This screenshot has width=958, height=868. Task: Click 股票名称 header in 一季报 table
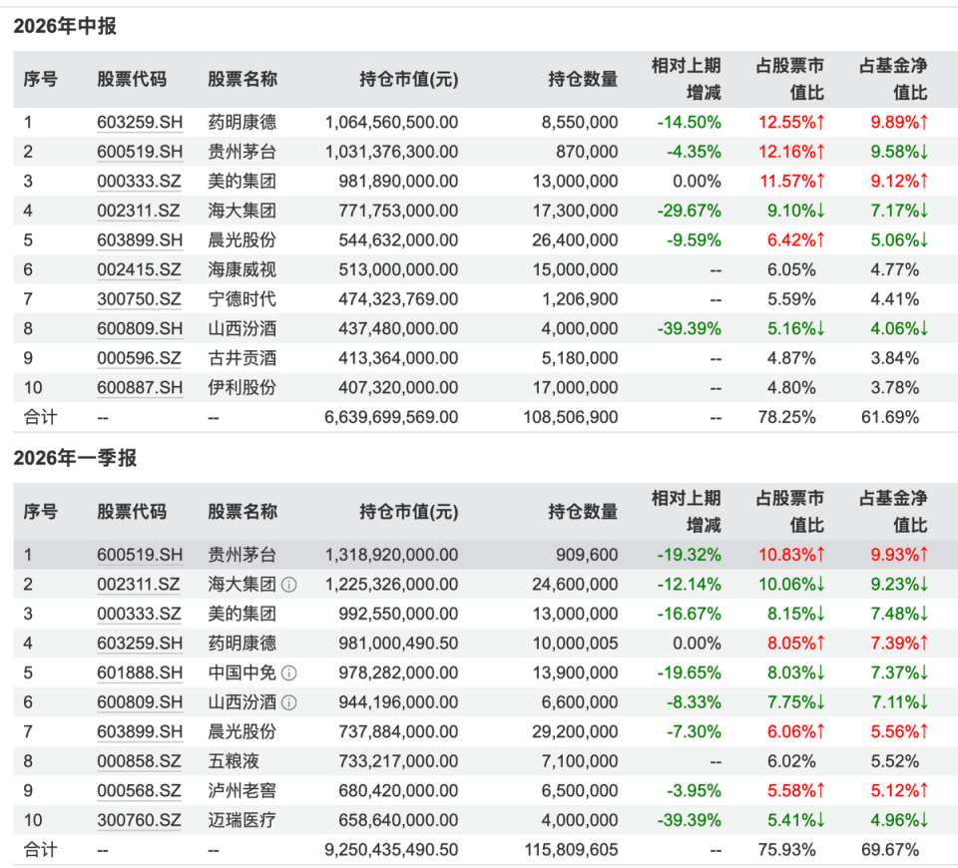[x=242, y=512]
